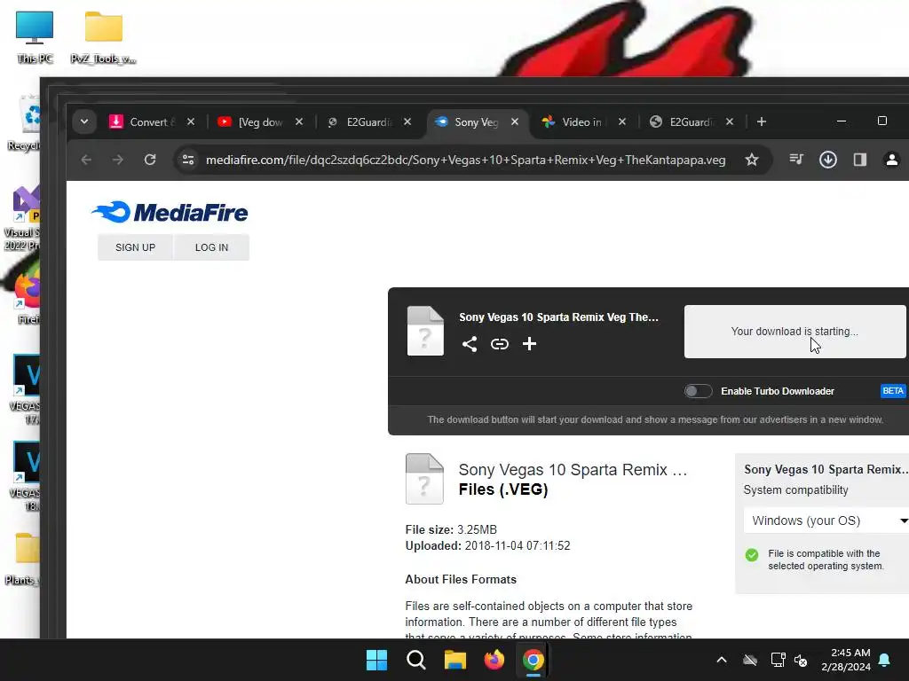Close the Video in tab
The image size is (909, 681).
click(x=622, y=121)
